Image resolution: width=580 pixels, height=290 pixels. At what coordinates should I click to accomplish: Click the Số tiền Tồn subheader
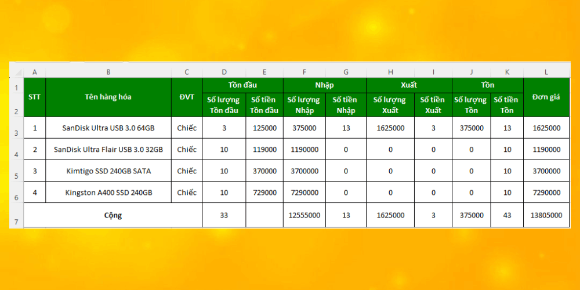coord(507,105)
